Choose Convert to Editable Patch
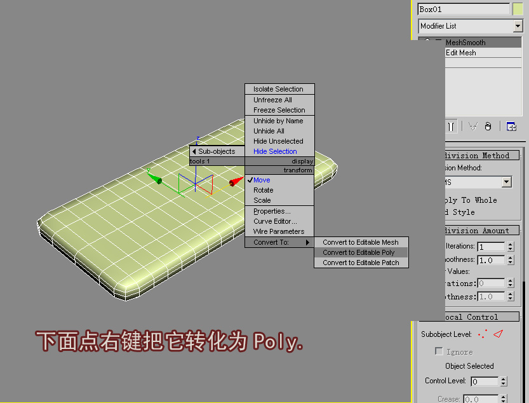 pyautogui.click(x=361, y=263)
